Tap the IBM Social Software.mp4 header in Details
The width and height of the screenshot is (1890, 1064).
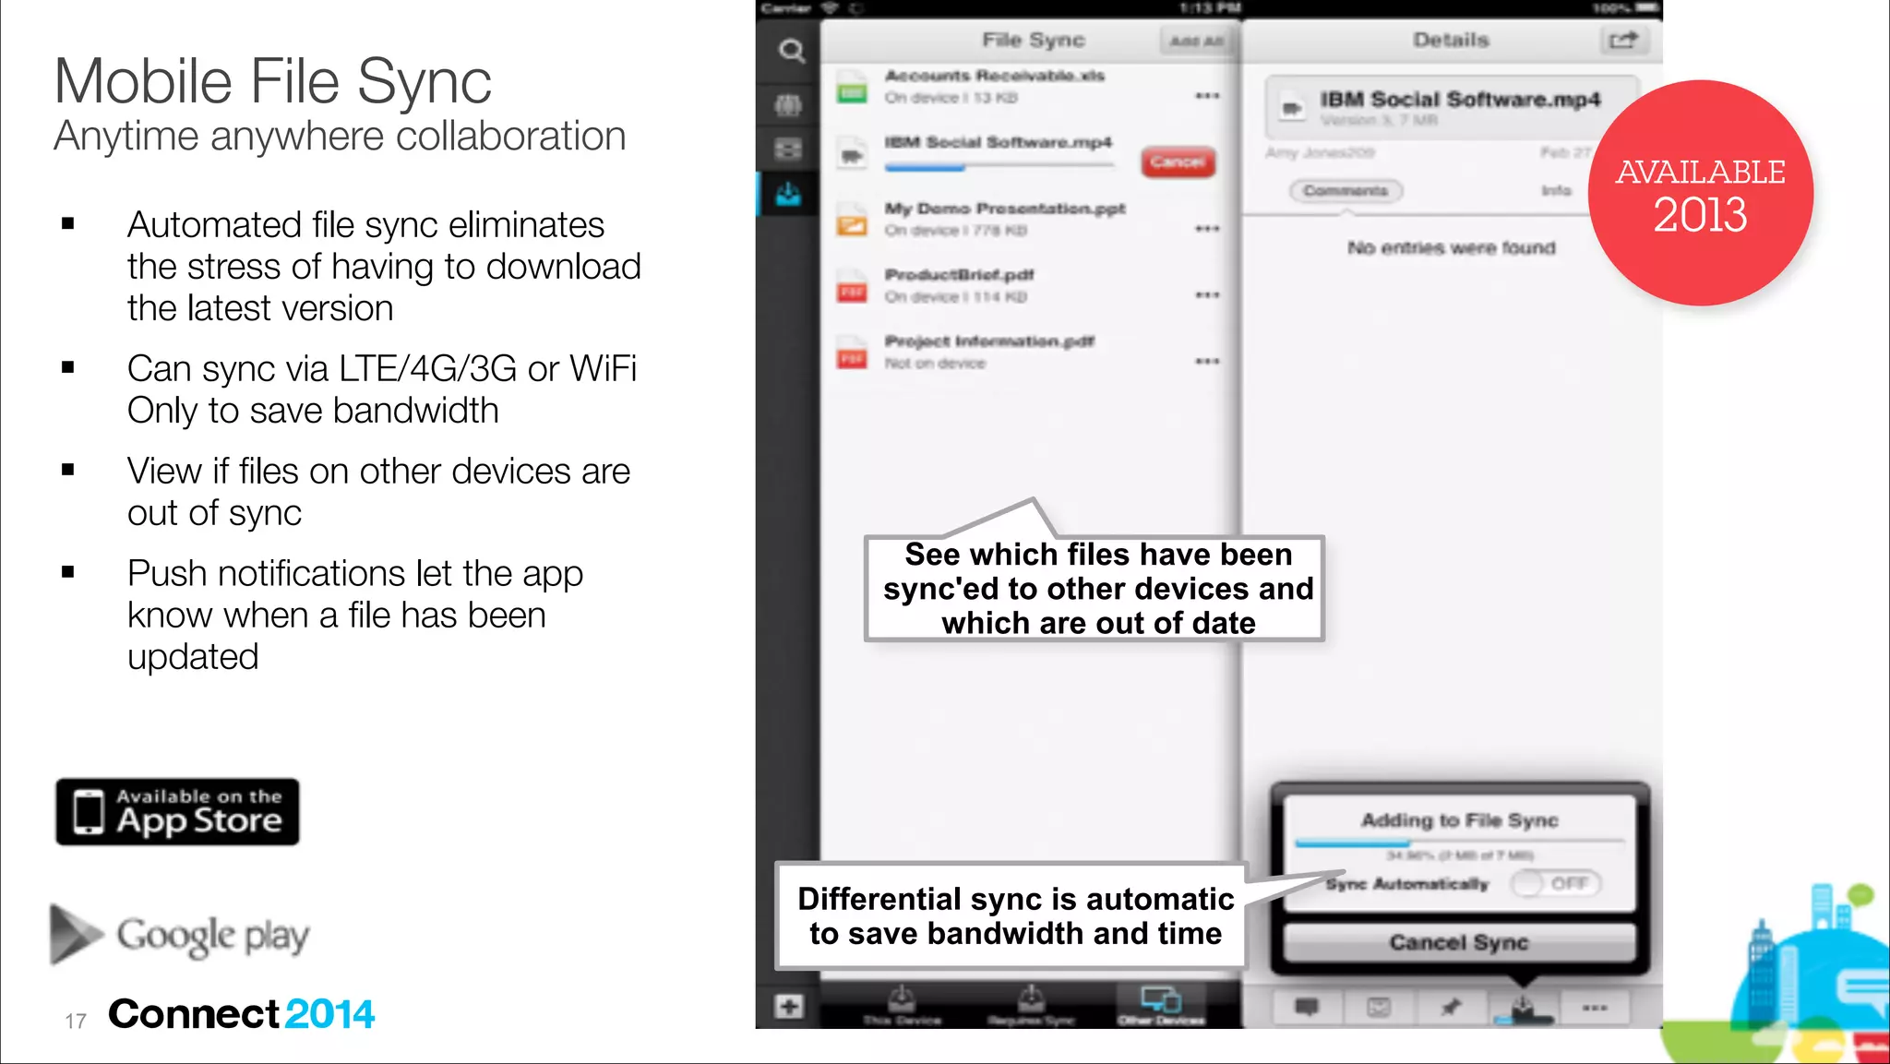click(x=1452, y=108)
